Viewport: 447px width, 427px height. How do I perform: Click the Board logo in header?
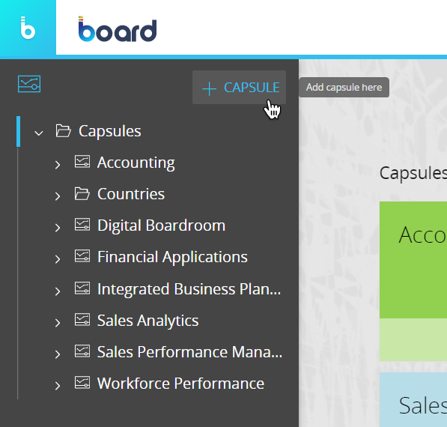tap(118, 29)
